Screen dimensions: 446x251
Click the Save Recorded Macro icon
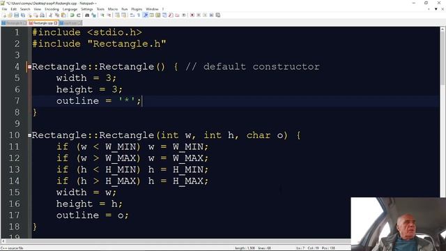[x=218, y=15]
